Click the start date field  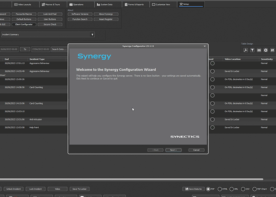click(x=9, y=49)
